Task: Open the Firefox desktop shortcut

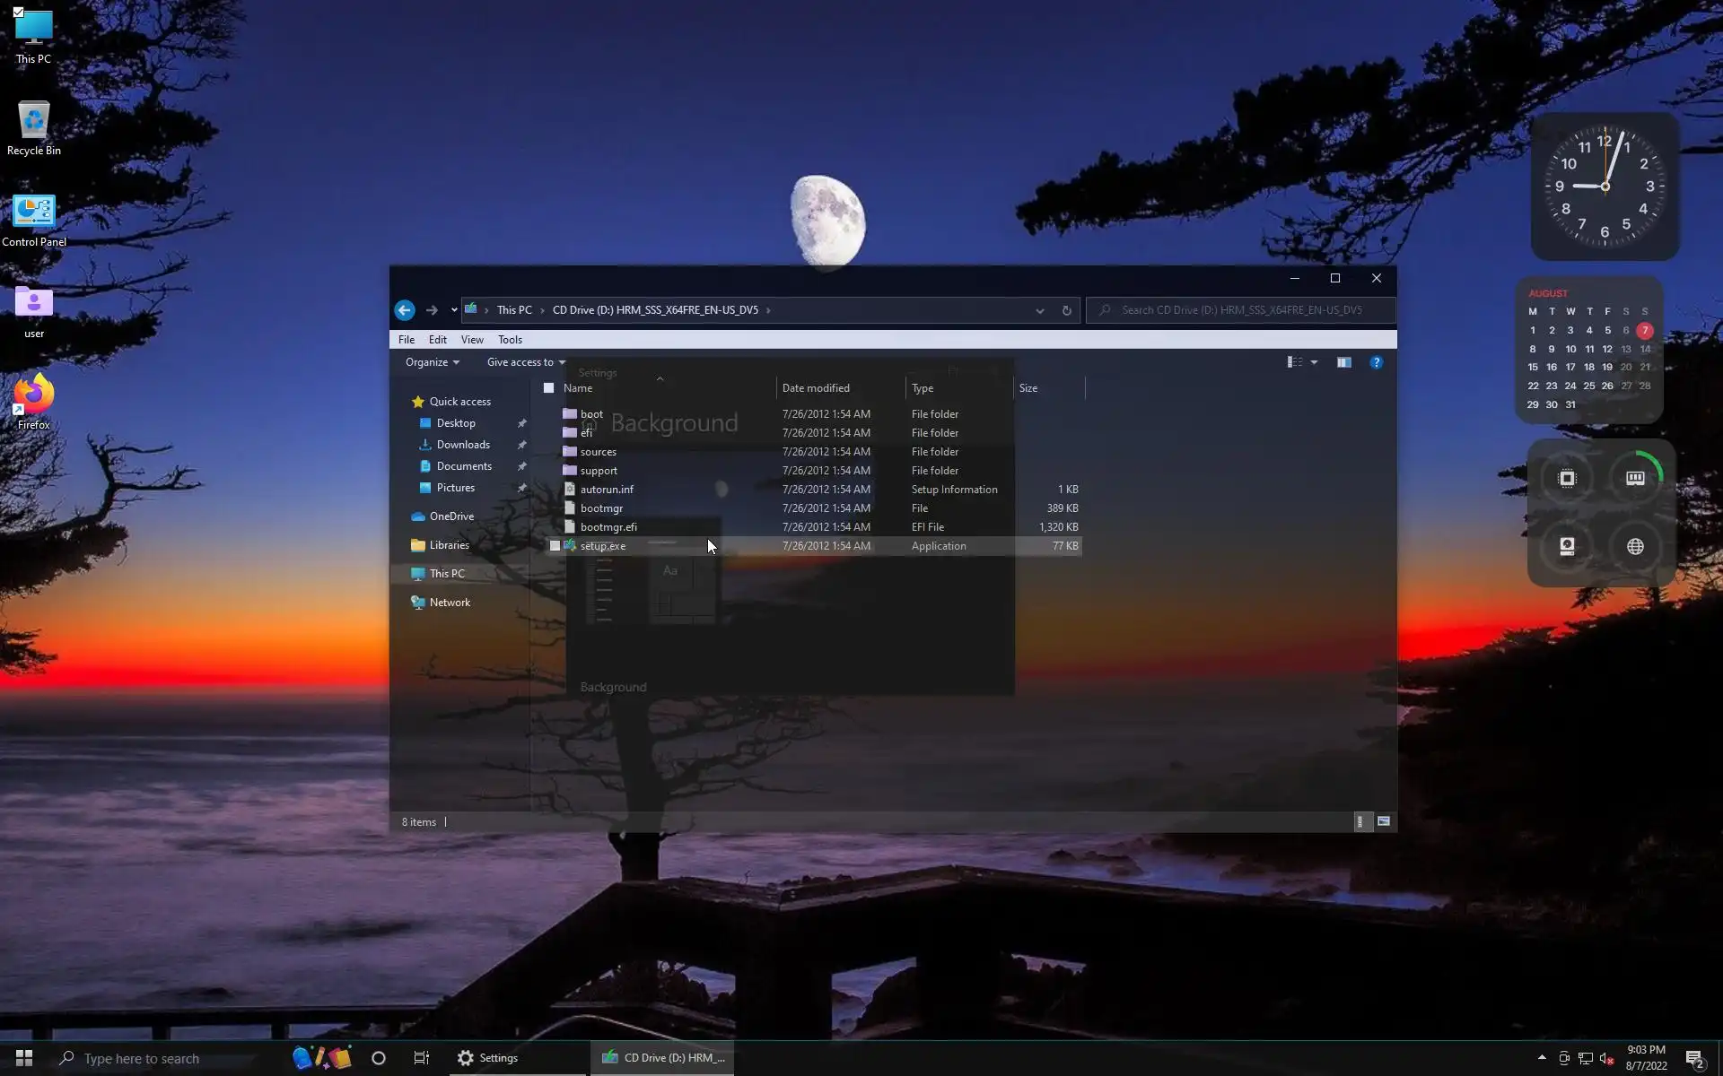Action: coord(33,401)
